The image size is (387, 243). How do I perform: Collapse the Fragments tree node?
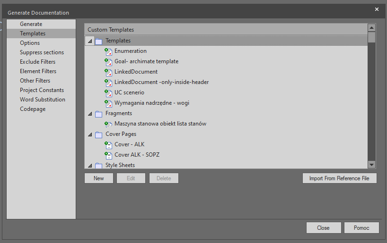(x=90, y=114)
